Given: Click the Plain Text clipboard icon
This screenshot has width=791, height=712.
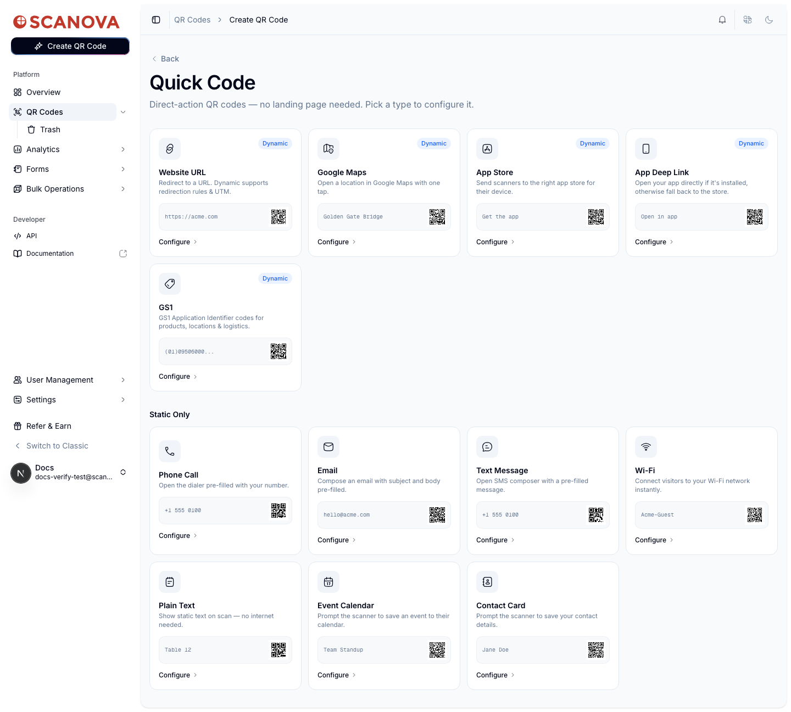Looking at the screenshot, I should pos(170,582).
